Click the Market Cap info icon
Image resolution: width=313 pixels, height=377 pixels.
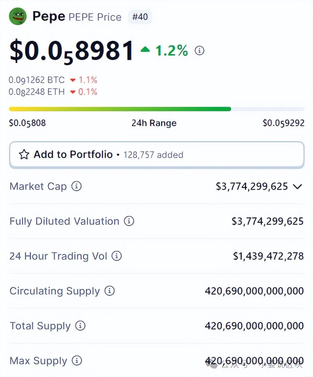point(76,186)
